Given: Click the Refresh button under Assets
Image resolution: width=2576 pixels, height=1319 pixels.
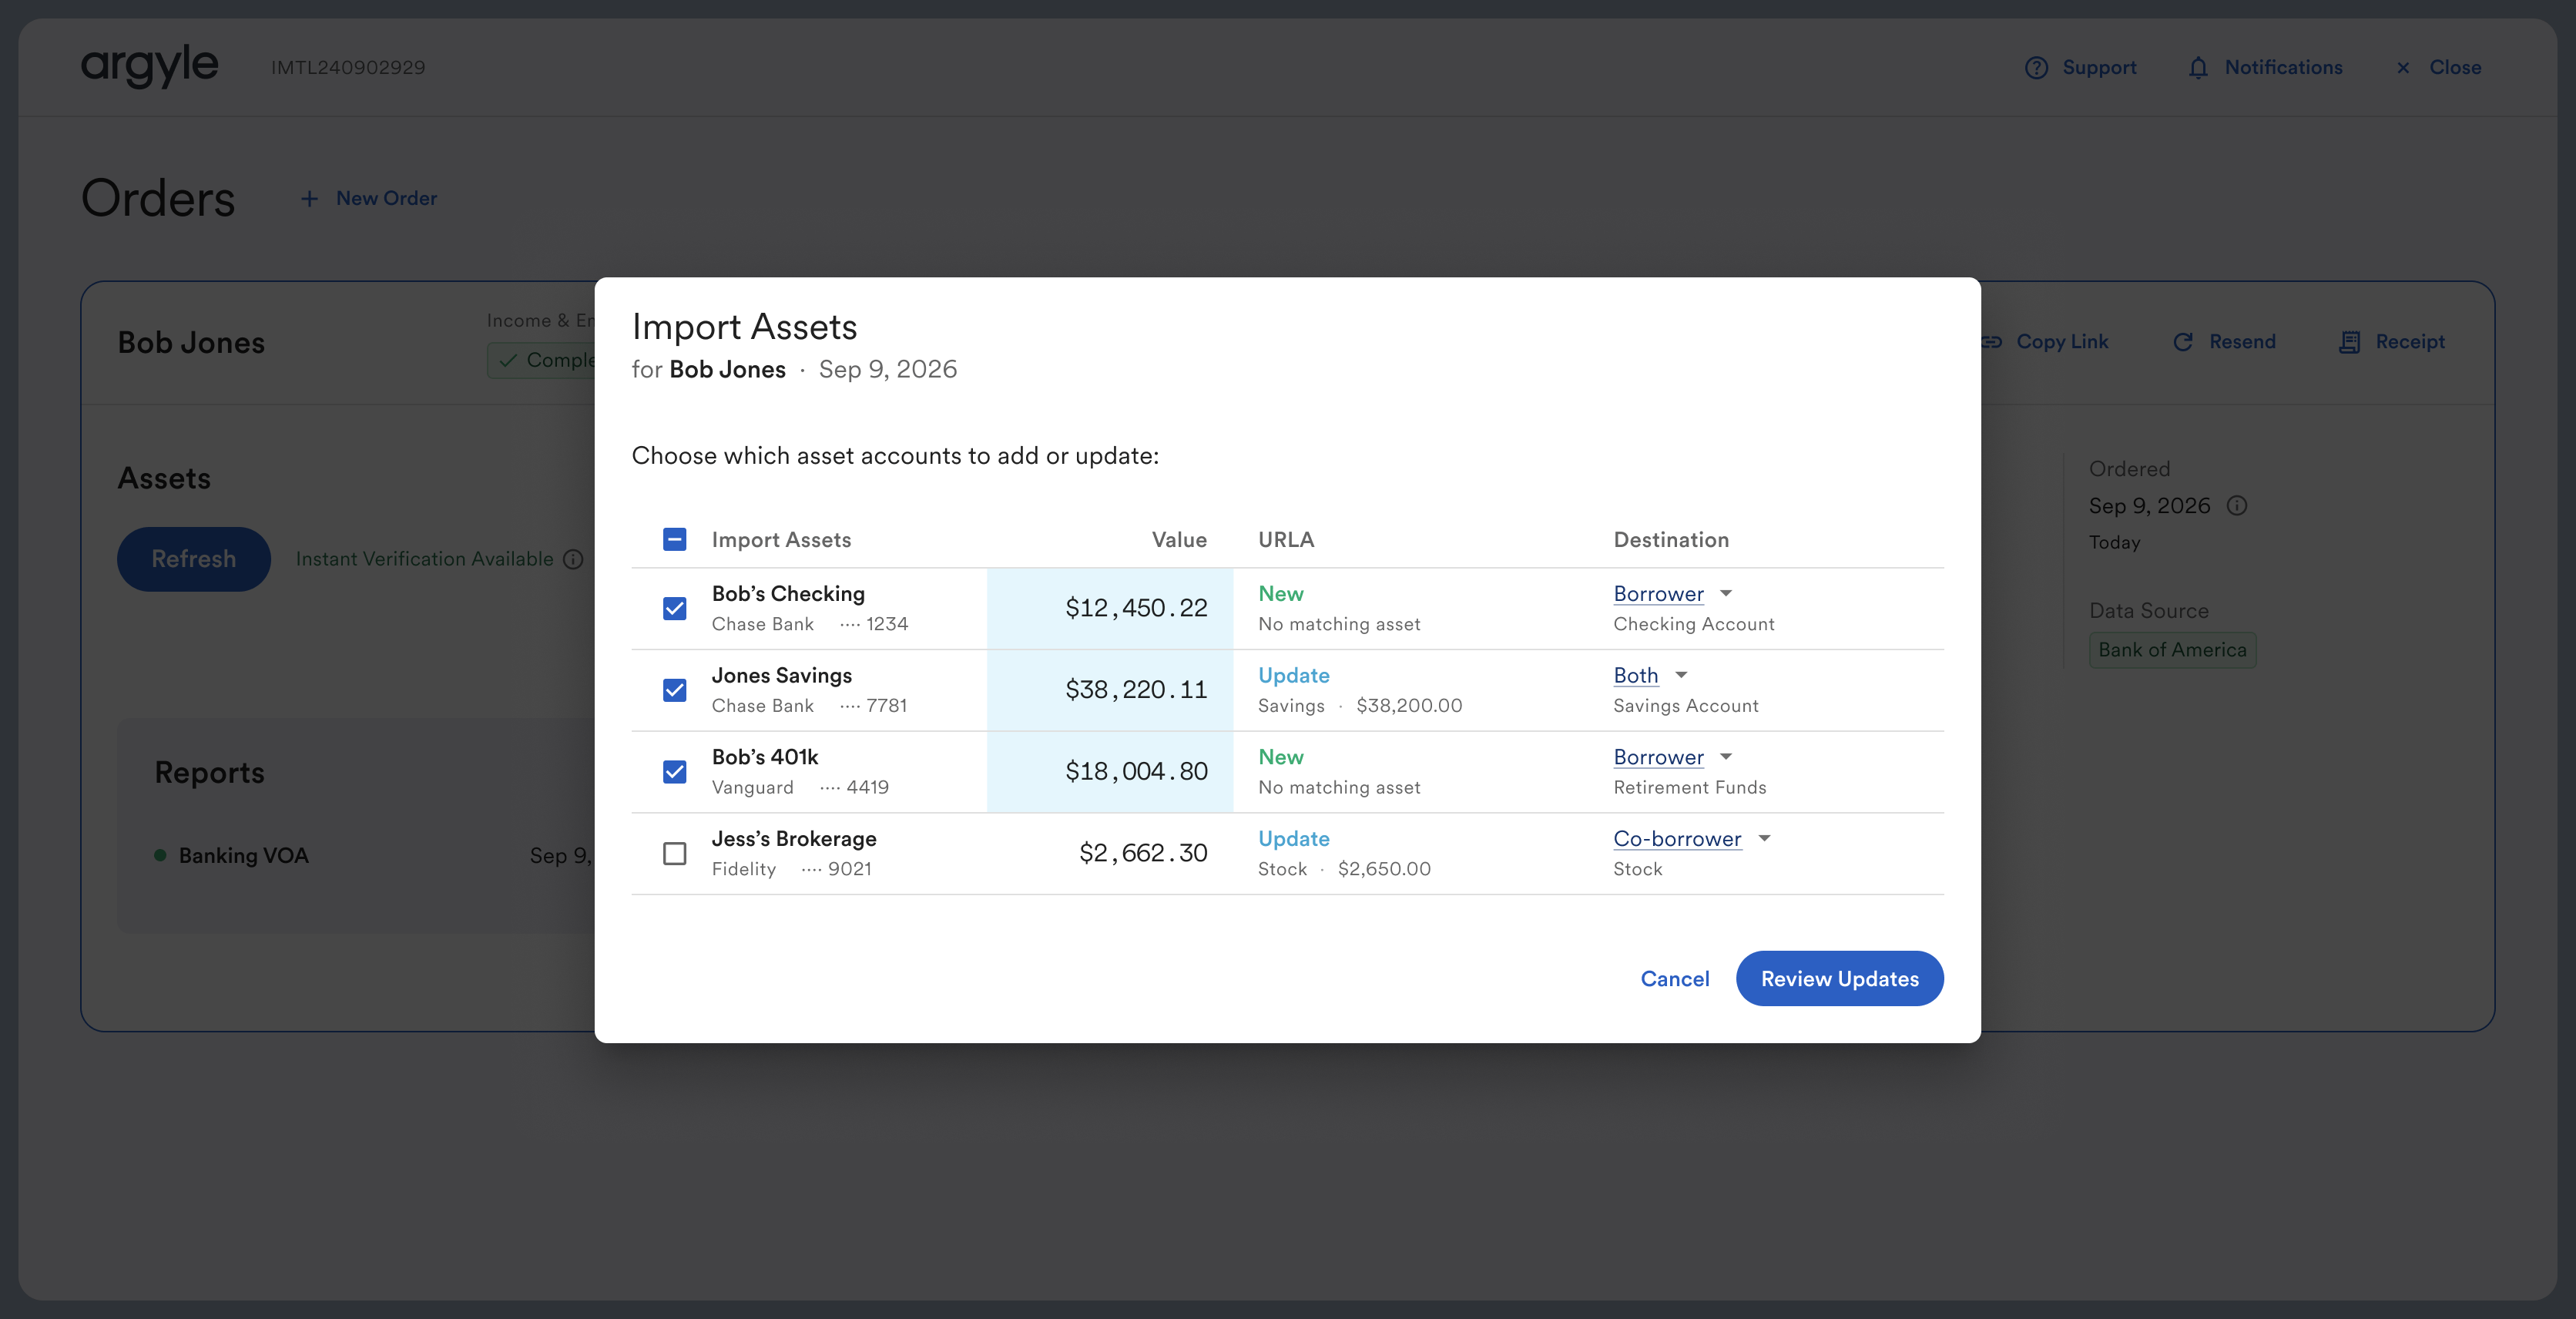Looking at the screenshot, I should click(194, 559).
